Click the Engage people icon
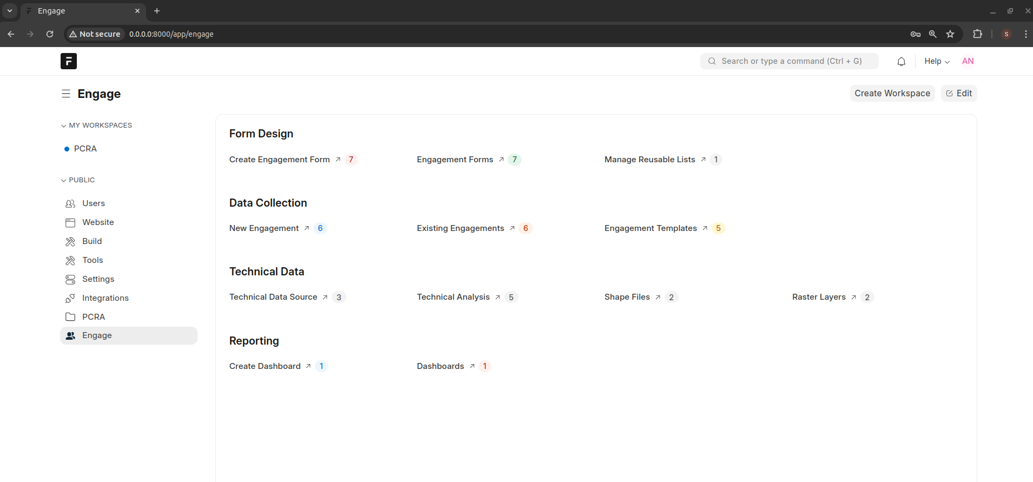The height and width of the screenshot is (482, 1033). pos(70,335)
